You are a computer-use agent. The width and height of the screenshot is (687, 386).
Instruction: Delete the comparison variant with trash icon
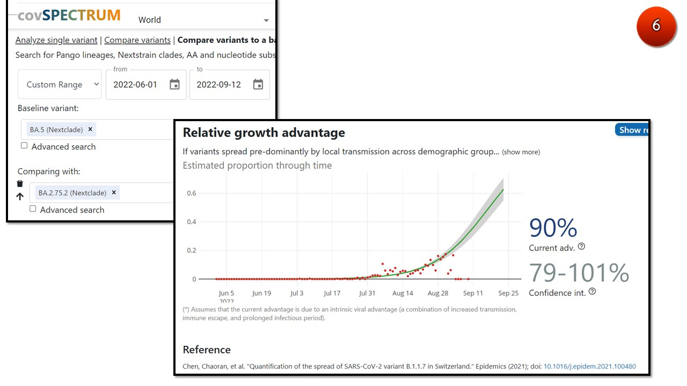point(20,183)
